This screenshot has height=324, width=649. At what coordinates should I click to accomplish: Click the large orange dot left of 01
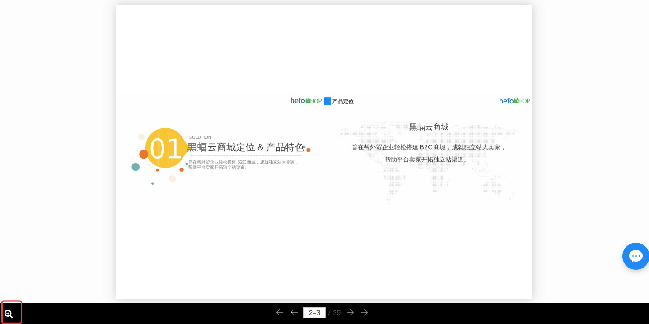click(x=144, y=154)
